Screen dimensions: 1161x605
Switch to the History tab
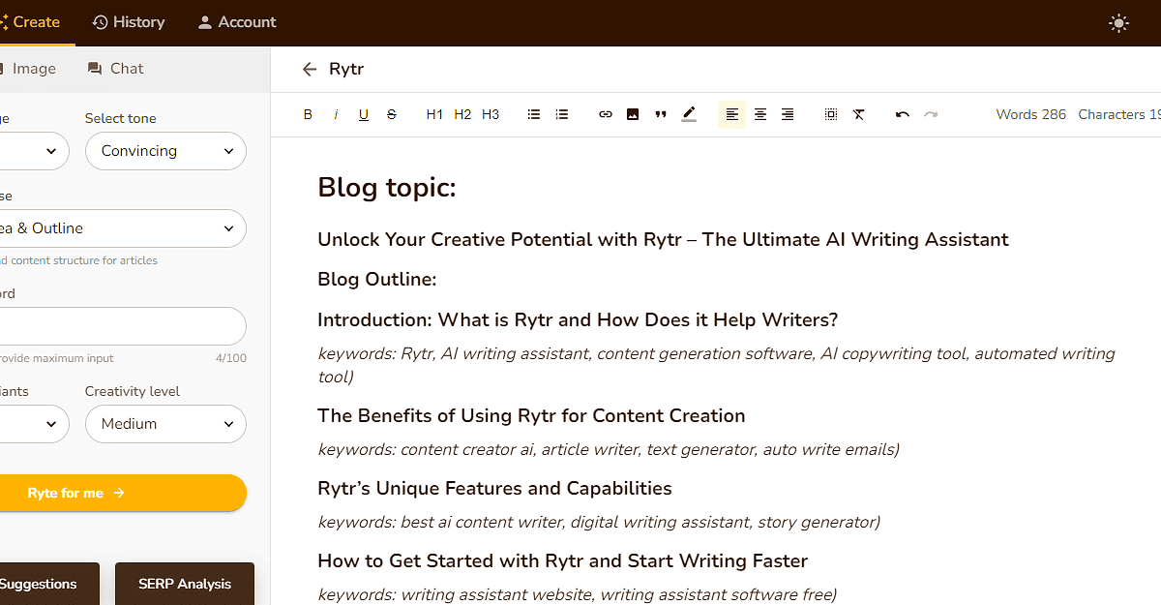point(128,21)
